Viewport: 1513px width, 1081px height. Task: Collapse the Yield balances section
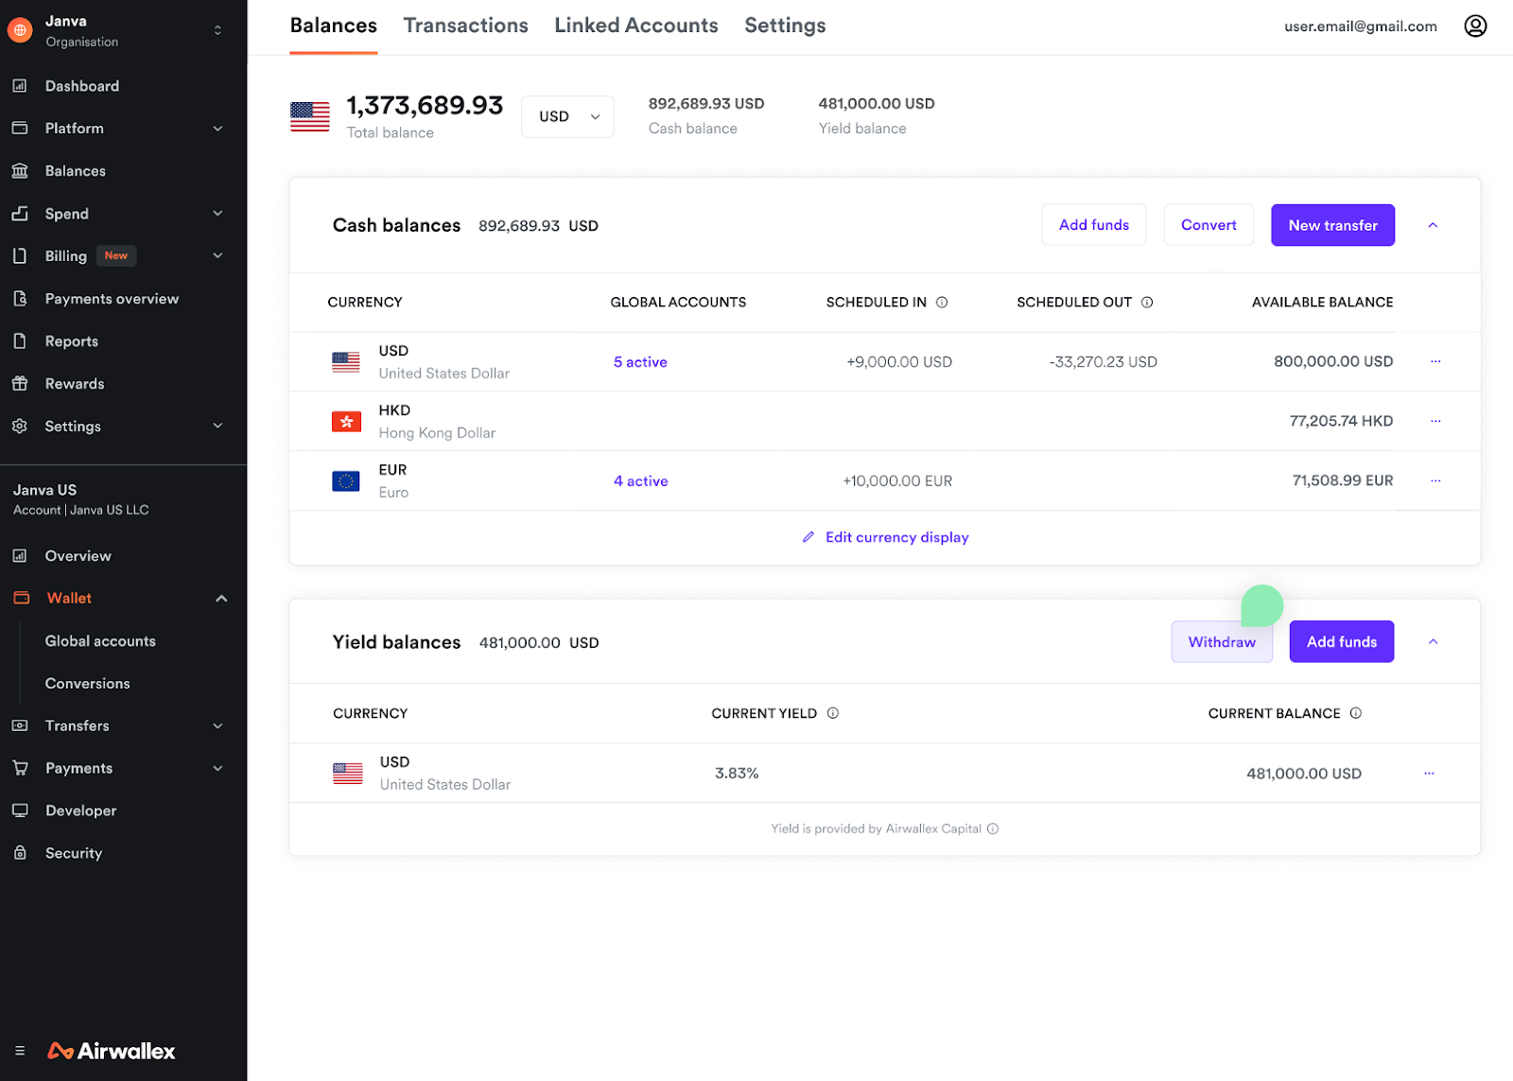coord(1433,642)
